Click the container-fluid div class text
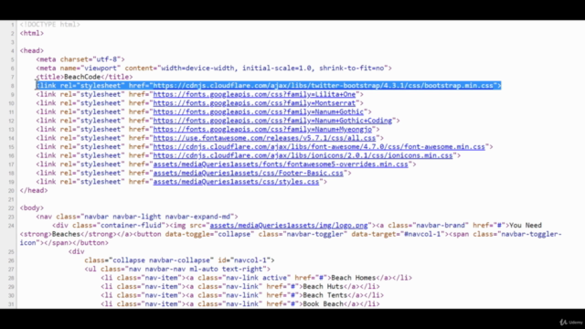Viewport: 585px width, 329px height. click(111, 226)
